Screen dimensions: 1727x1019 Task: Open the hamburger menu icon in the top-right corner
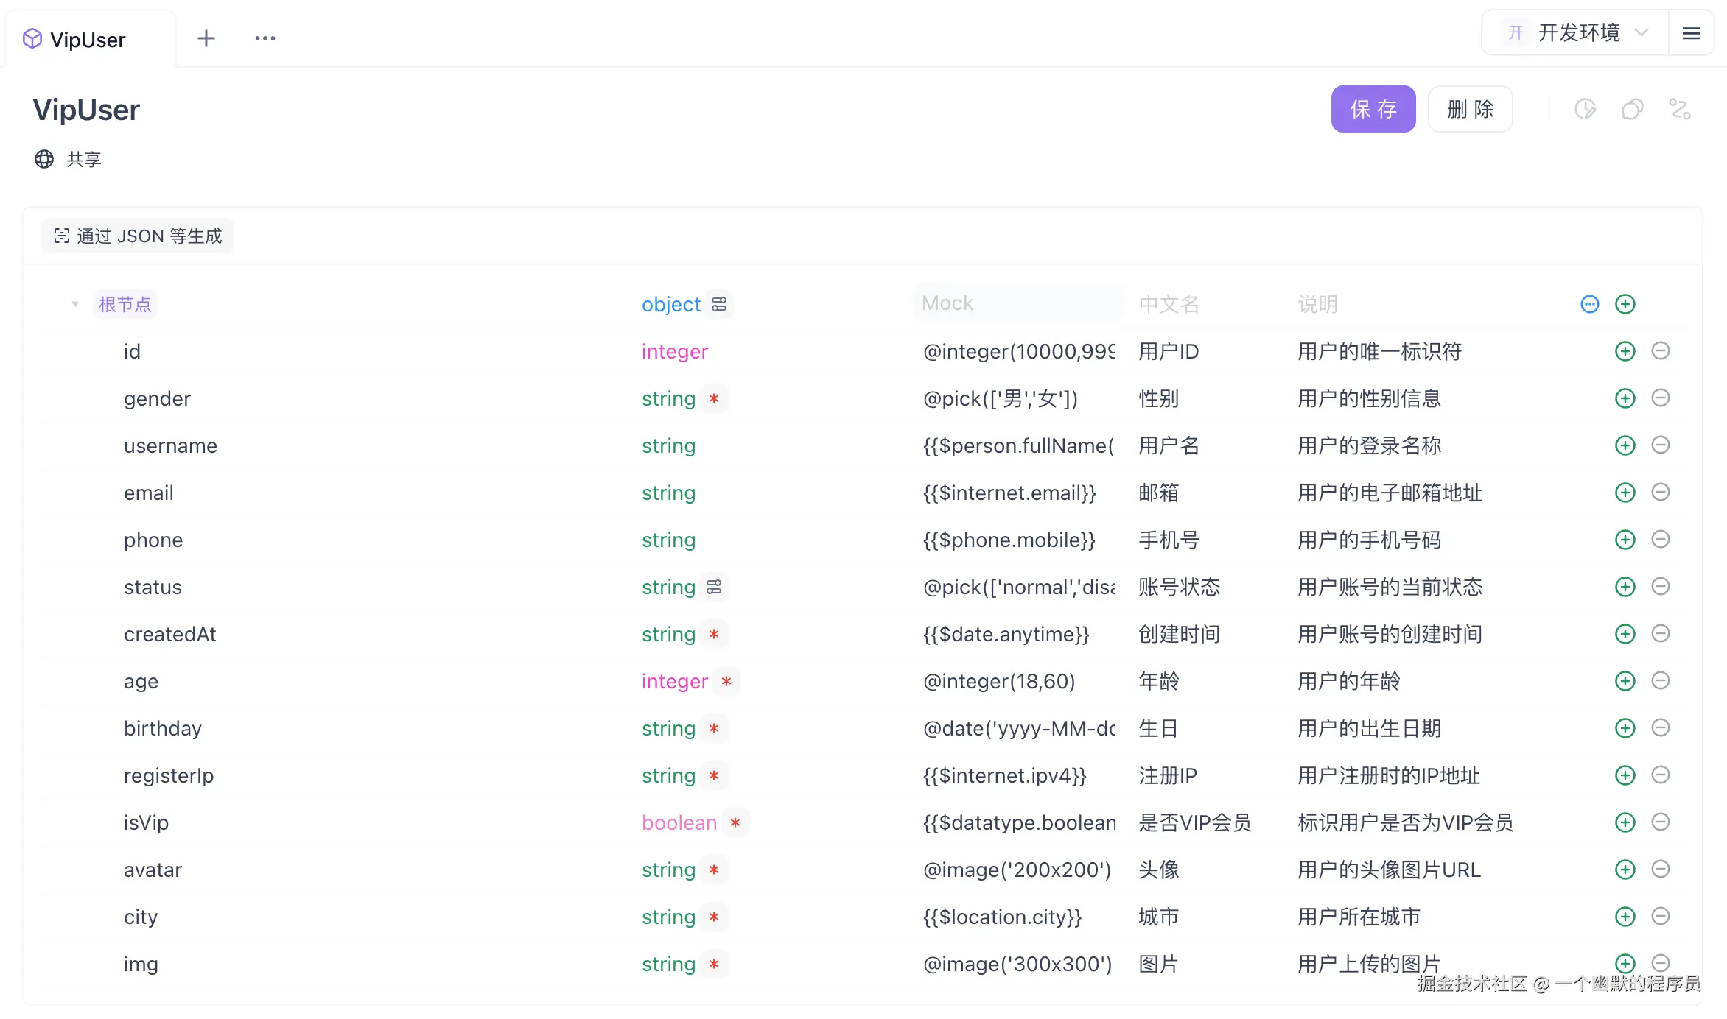point(1692,33)
